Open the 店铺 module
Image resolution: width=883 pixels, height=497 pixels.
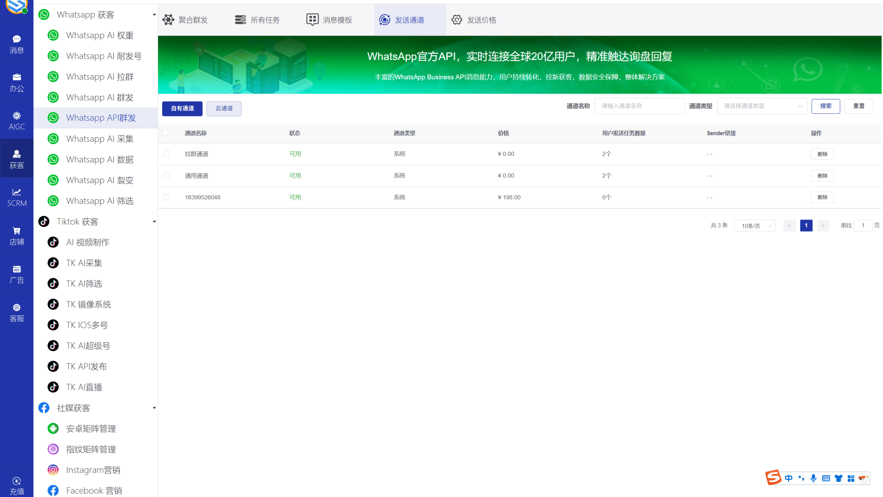coord(17,235)
